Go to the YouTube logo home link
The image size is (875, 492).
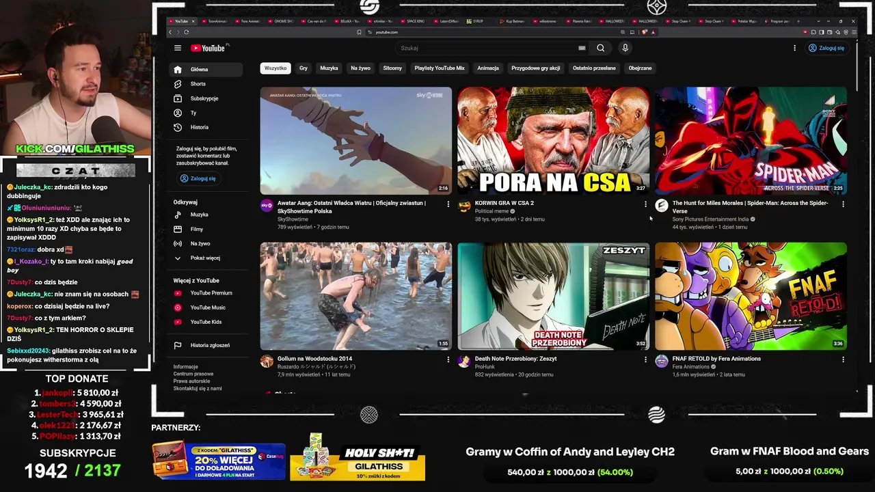208,48
